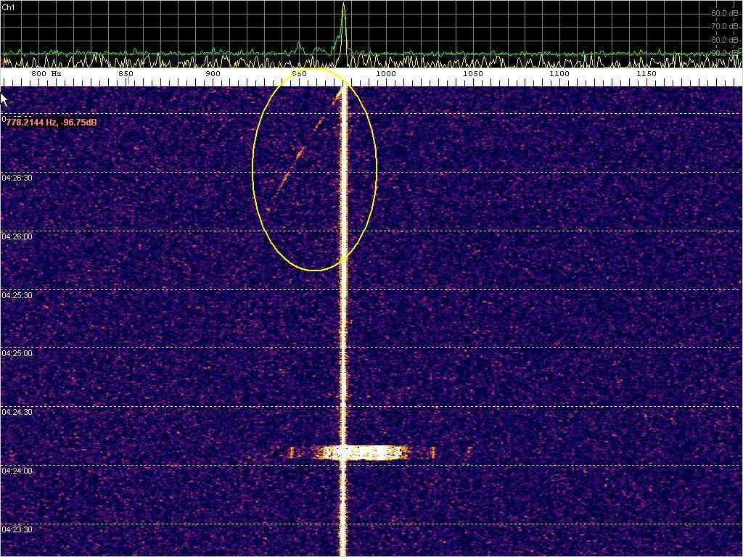Image resolution: width=743 pixels, height=557 pixels.
Task: Click the 778.2144 Hz cursor readout text
Action: (x=52, y=123)
